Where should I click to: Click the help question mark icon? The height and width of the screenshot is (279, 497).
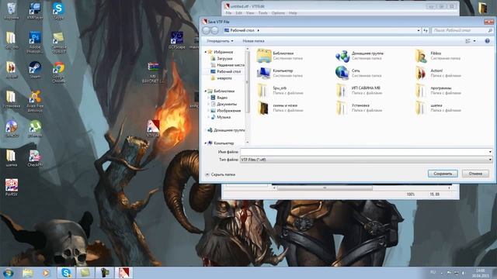pyautogui.click(x=487, y=41)
